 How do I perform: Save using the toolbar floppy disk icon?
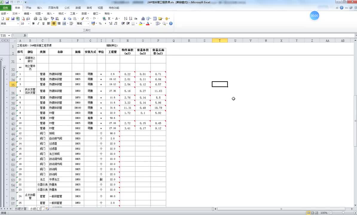(13, 19)
